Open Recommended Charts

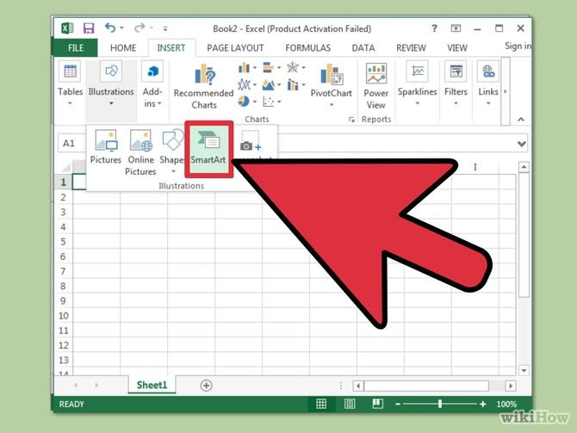click(x=203, y=87)
